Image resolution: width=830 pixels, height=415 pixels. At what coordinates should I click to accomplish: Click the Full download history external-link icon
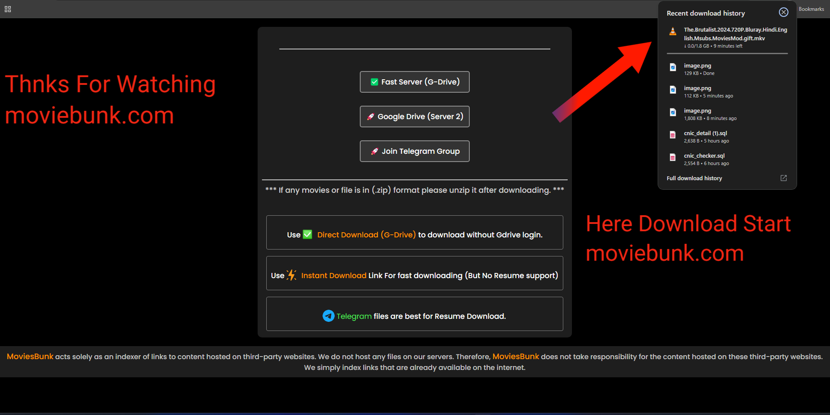point(783,178)
